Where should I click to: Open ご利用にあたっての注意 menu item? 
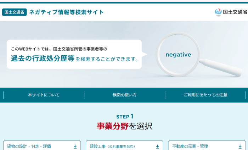pos(205,95)
